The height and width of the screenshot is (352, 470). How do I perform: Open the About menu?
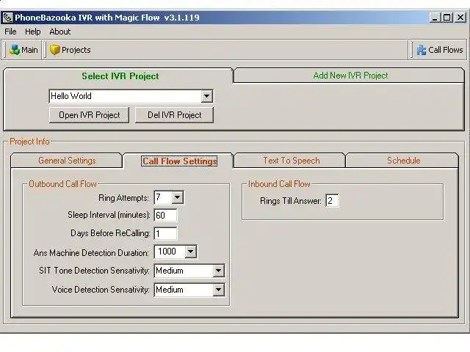(x=60, y=32)
